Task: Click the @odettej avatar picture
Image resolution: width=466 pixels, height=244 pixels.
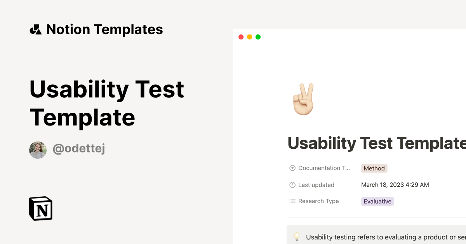Action: coord(38,149)
